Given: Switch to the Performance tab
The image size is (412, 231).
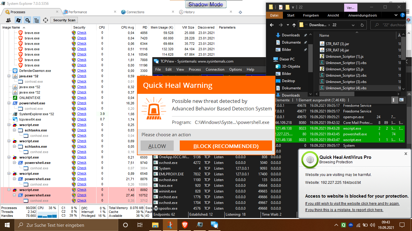Looking at the screenshot, I should [78, 12].
